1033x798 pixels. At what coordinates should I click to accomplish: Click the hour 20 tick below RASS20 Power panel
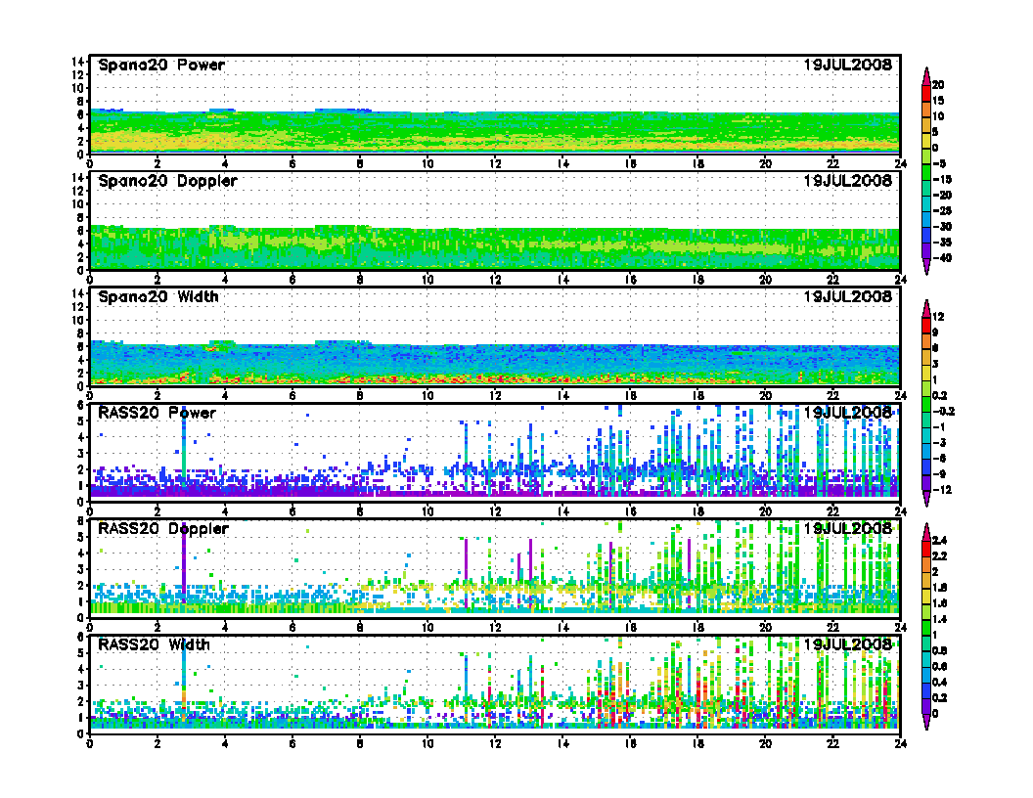766,511
